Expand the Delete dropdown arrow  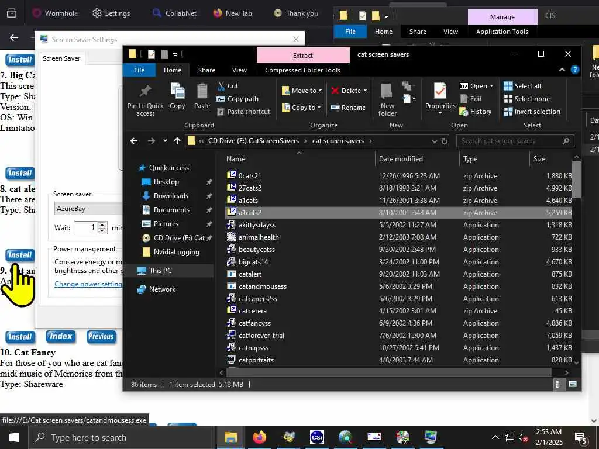tap(365, 91)
